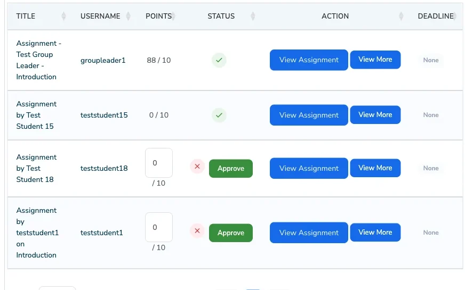Select username groupleader1
Viewport: 465px width, 290px height.
point(103,60)
